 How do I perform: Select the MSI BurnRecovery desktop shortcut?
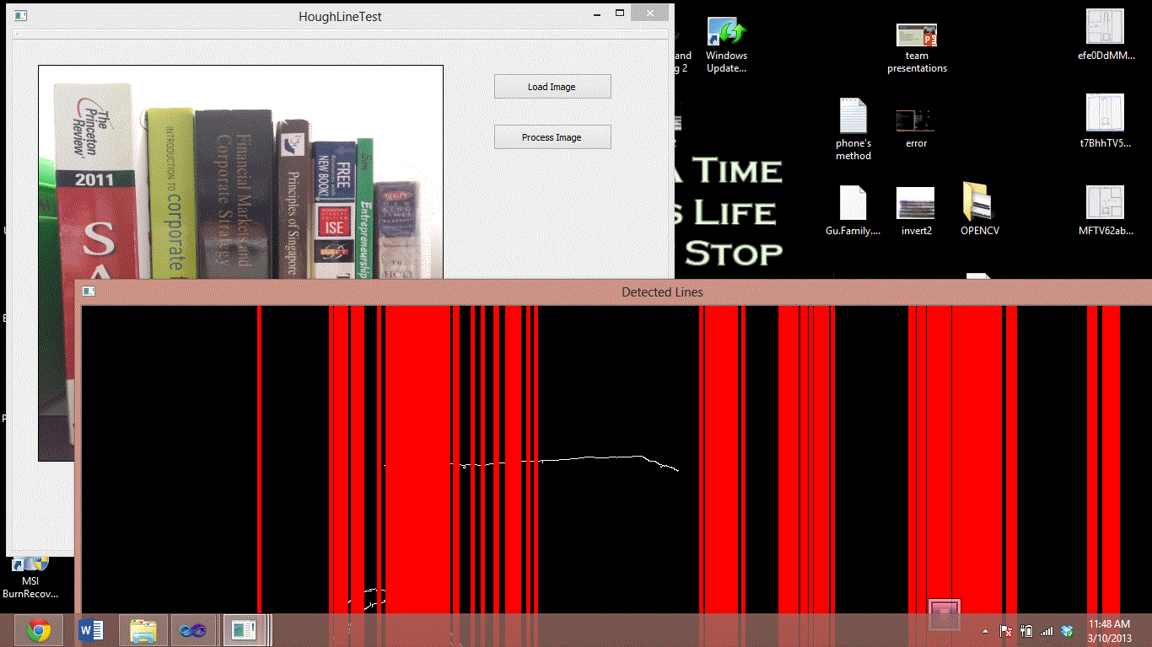[31, 576]
